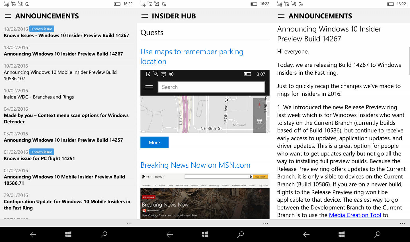This screenshot has height=242, width=410.
Task: Click the MSN breaking news thumbnail image
Action: pyautogui.click(x=205, y=196)
